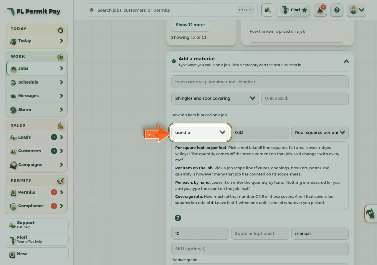
Task: Click the Permits icon in the sidebar
Action: pyautogui.click(x=13, y=193)
